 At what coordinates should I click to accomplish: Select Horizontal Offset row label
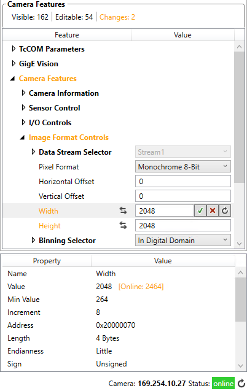pyautogui.click(x=66, y=181)
